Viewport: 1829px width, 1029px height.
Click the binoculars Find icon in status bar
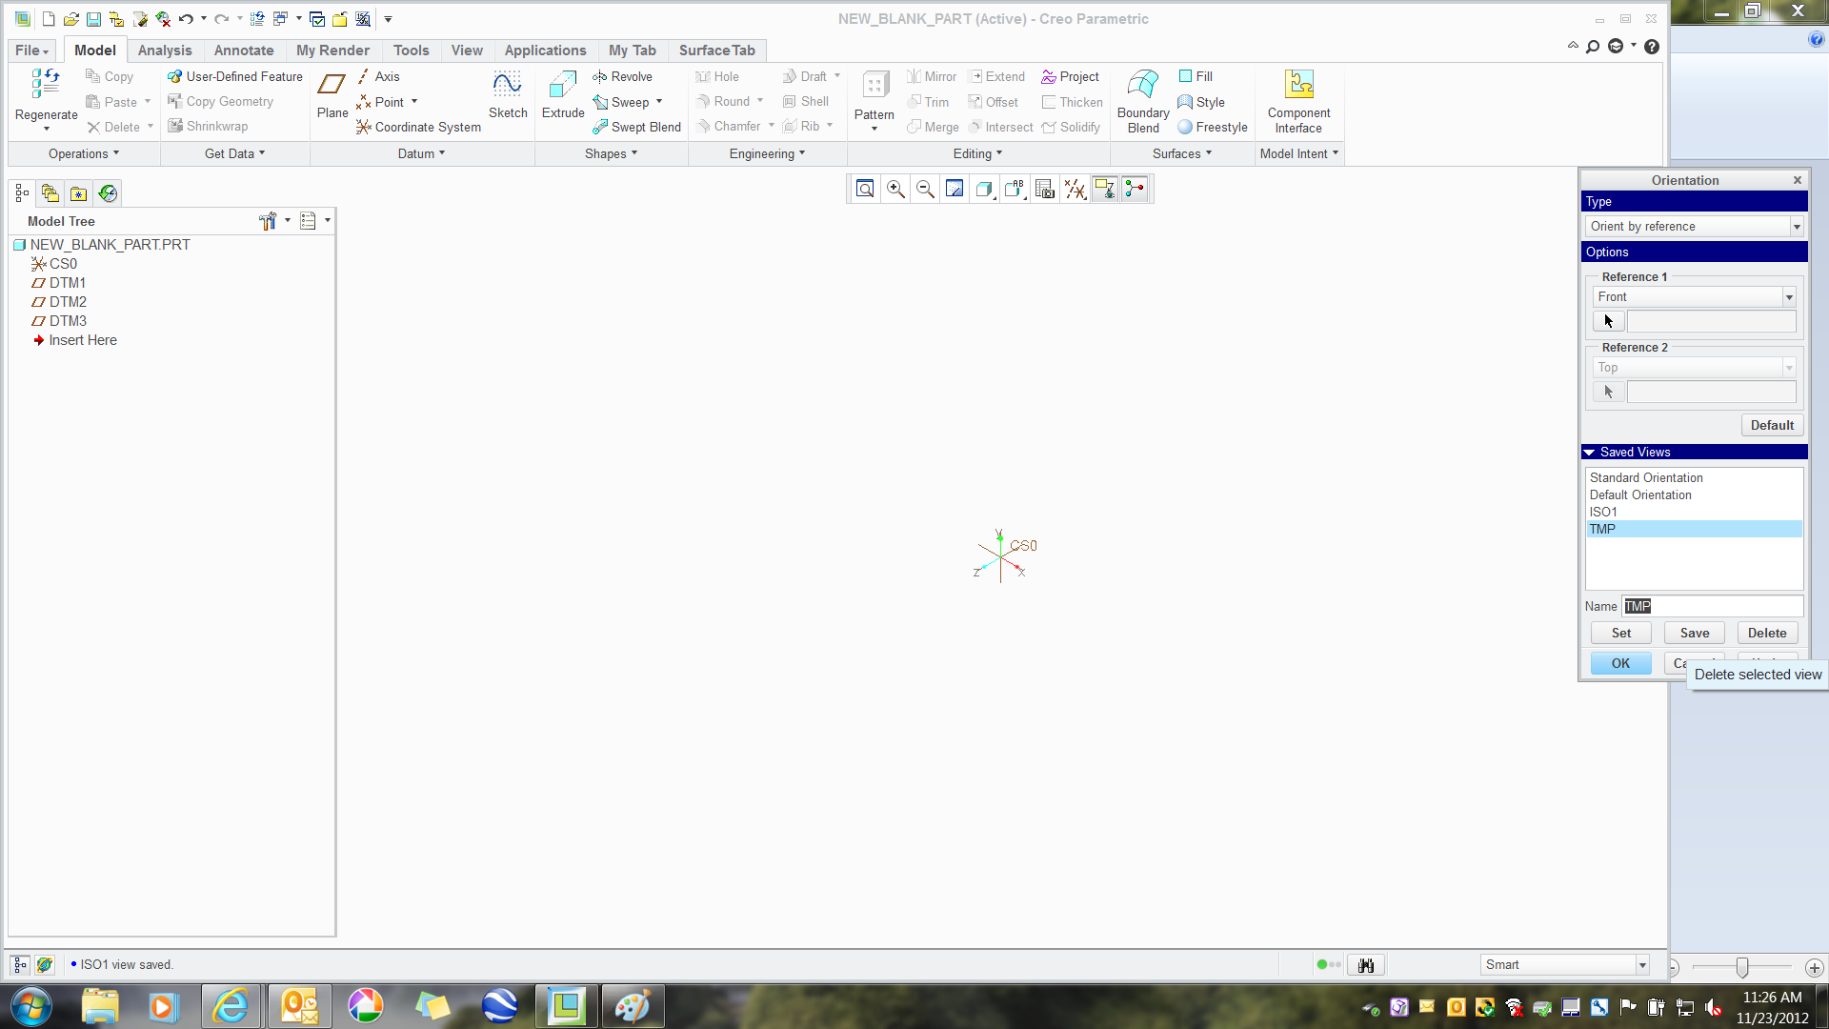pos(1366,965)
